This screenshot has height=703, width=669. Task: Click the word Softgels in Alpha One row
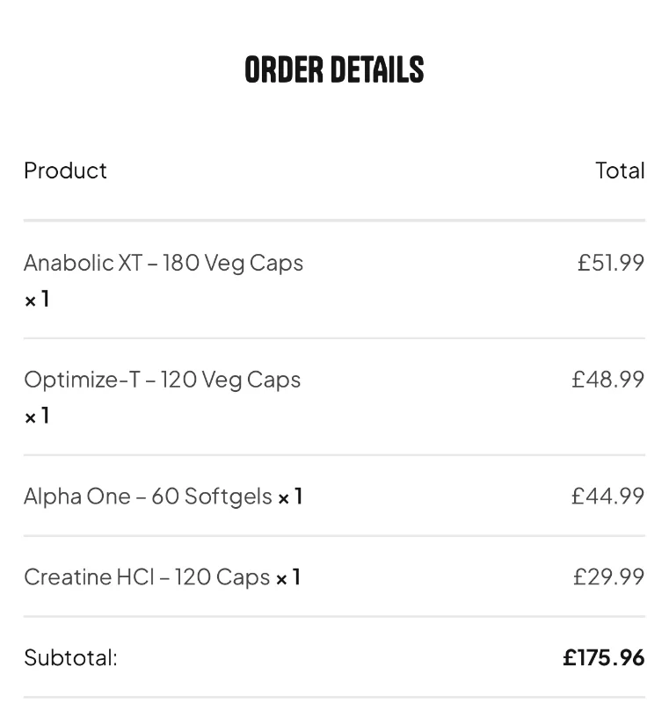[229, 497]
